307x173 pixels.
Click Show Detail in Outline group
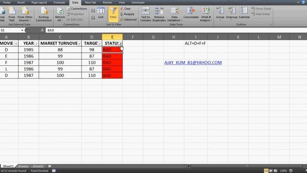pyautogui.click(x=261, y=9)
